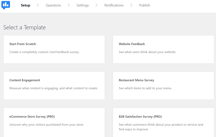
Task: Click the chevron between Setup and Questions
Action: coord(38,5)
